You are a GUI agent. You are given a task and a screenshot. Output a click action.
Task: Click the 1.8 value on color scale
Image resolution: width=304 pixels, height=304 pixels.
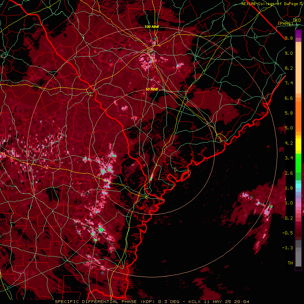[x=289, y=188]
